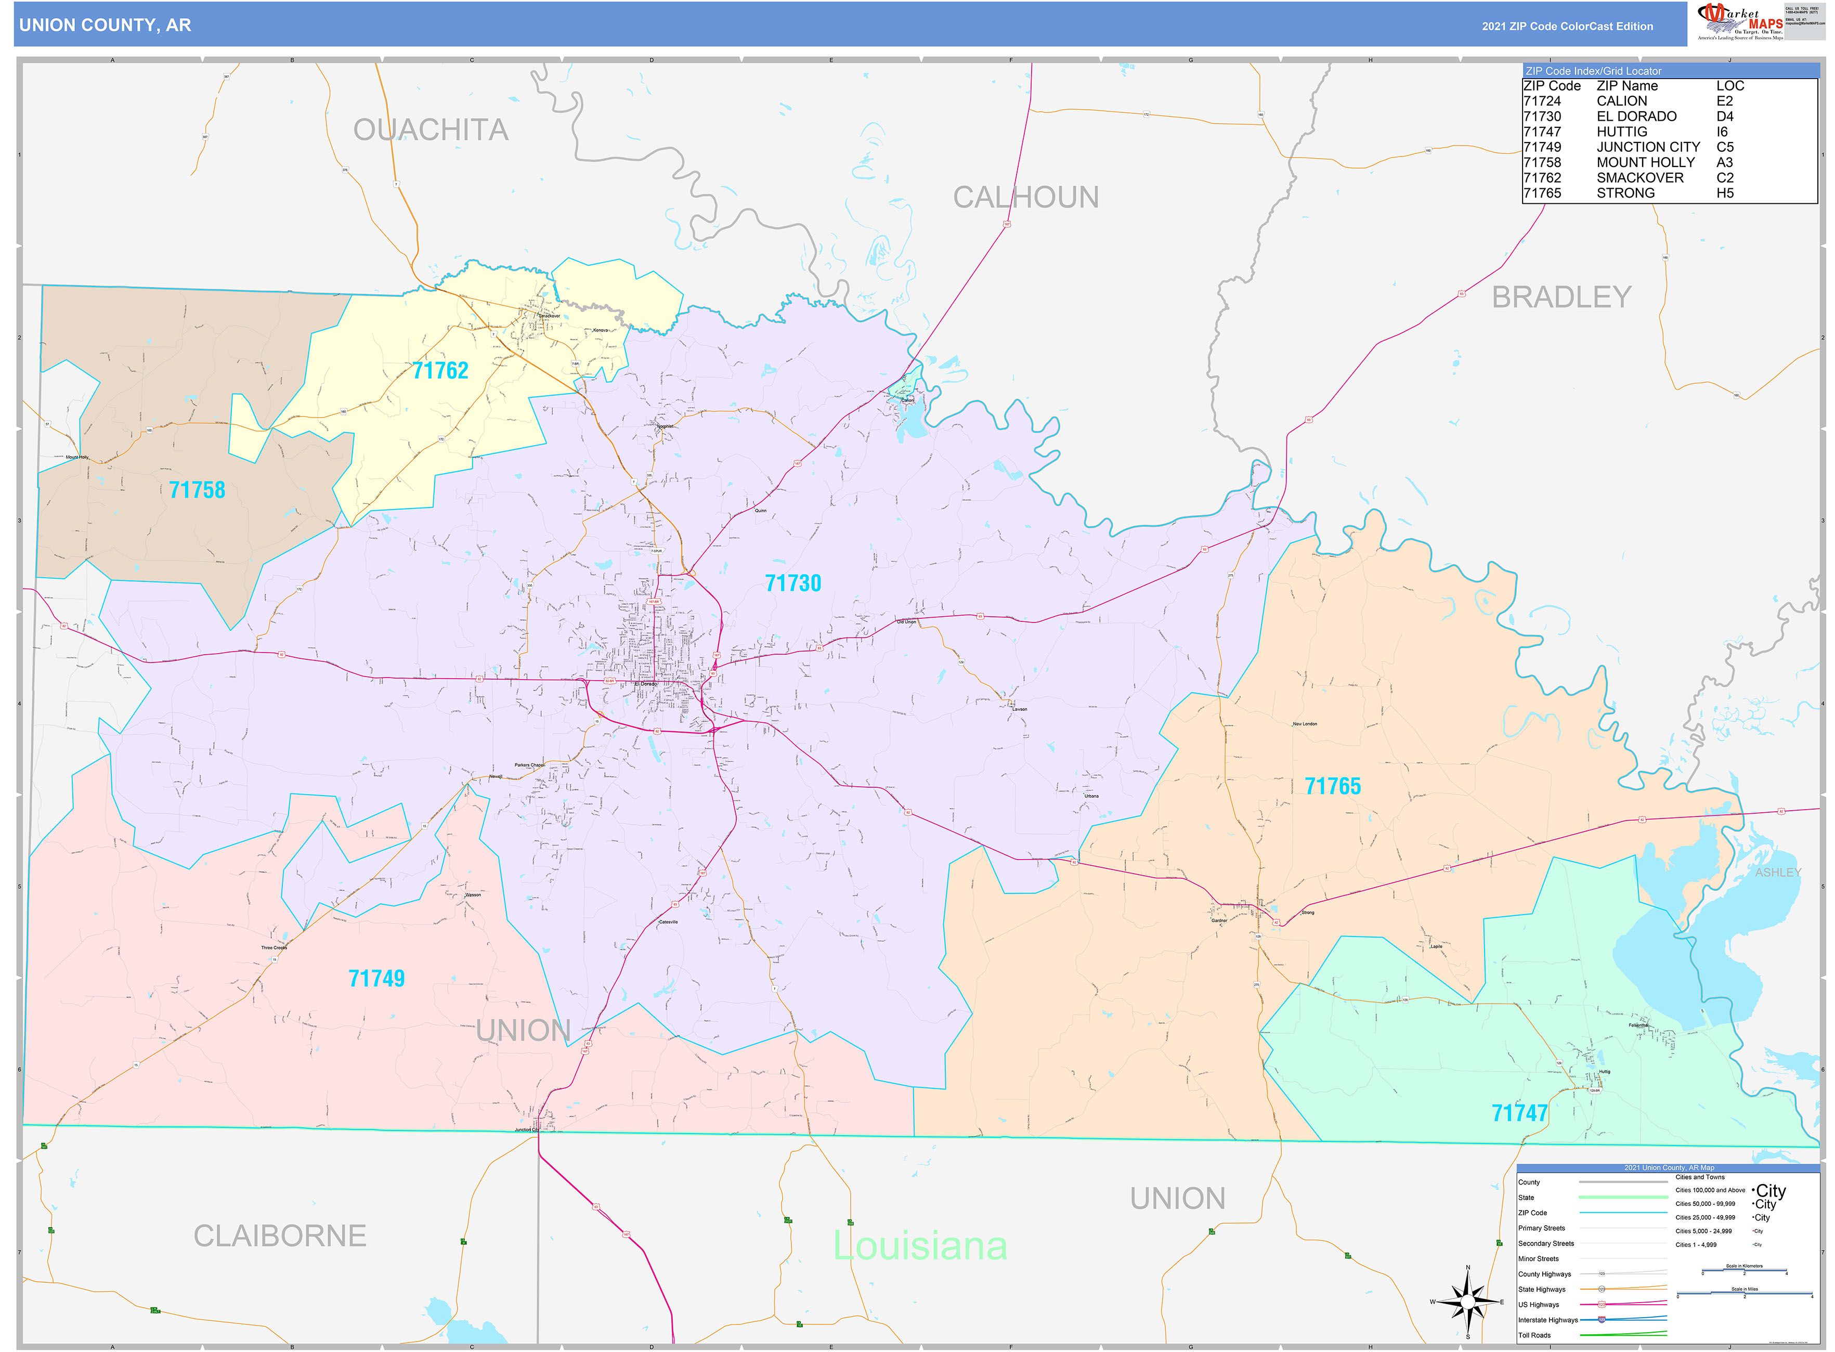The height and width of the screenshot is (1352, 1835).
Task: Click the 71747 label on the map
Action: [1519, 1113]
